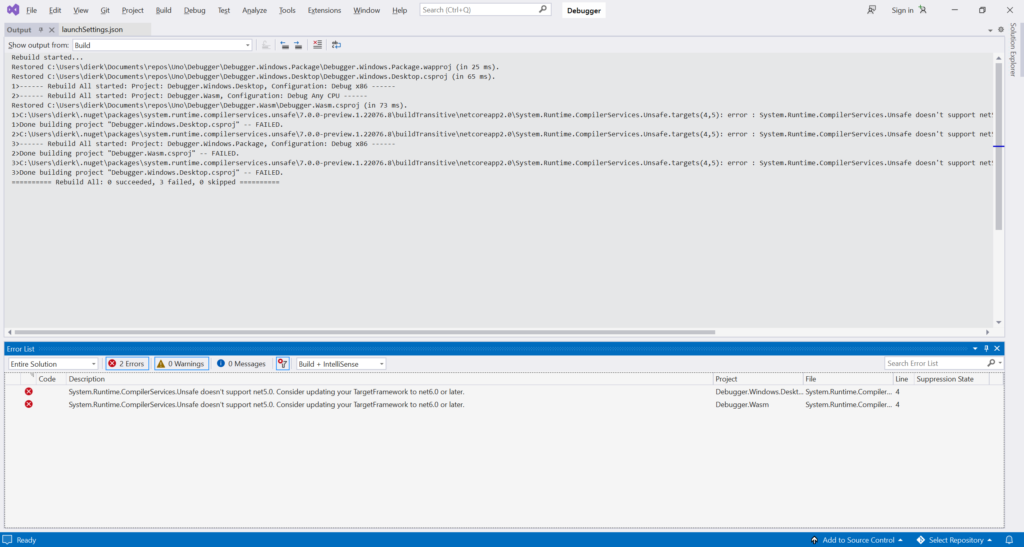Go to next message in Output
This screenshot has height=547, width=1024.
click(298, 45)
